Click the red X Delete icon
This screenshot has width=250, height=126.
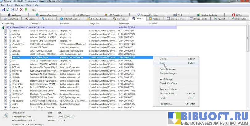click(x=21, y=10)
